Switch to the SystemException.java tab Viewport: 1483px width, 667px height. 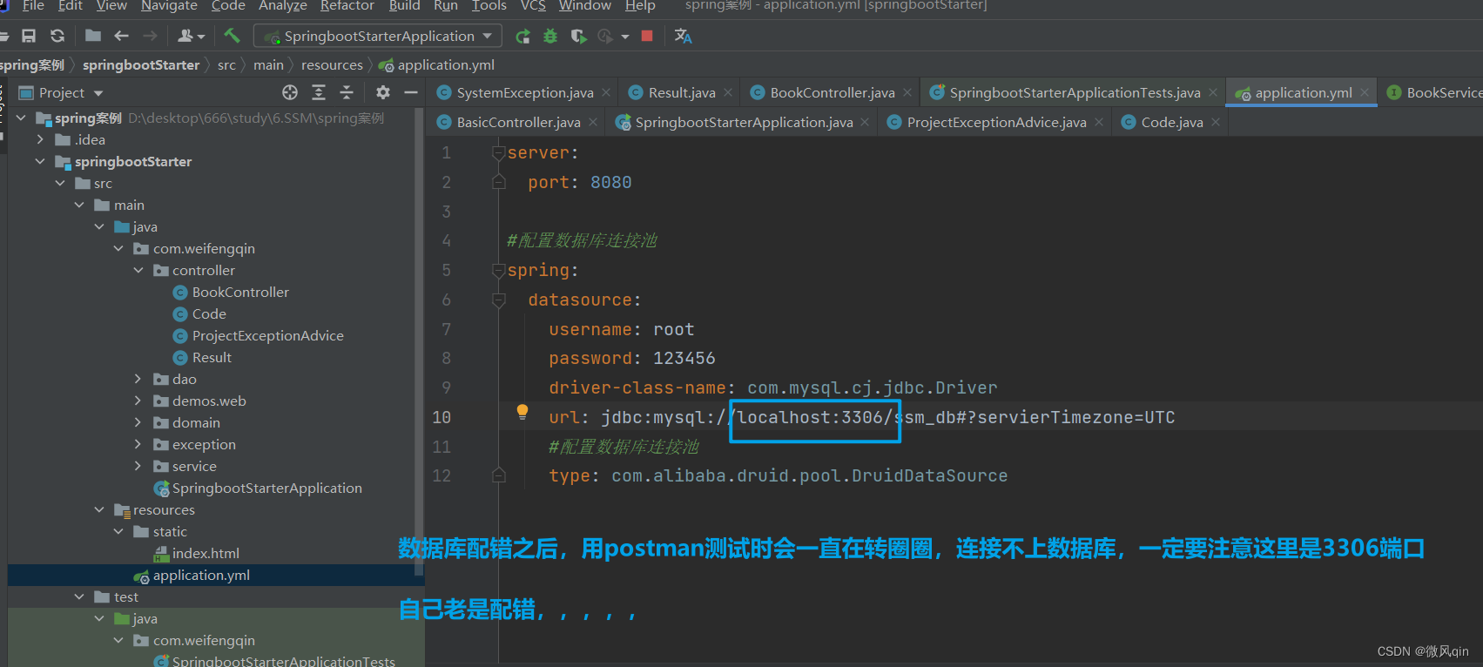click(x=524, y=92)
